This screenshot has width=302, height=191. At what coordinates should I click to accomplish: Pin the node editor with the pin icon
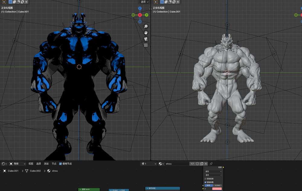[x=211, y=164]
